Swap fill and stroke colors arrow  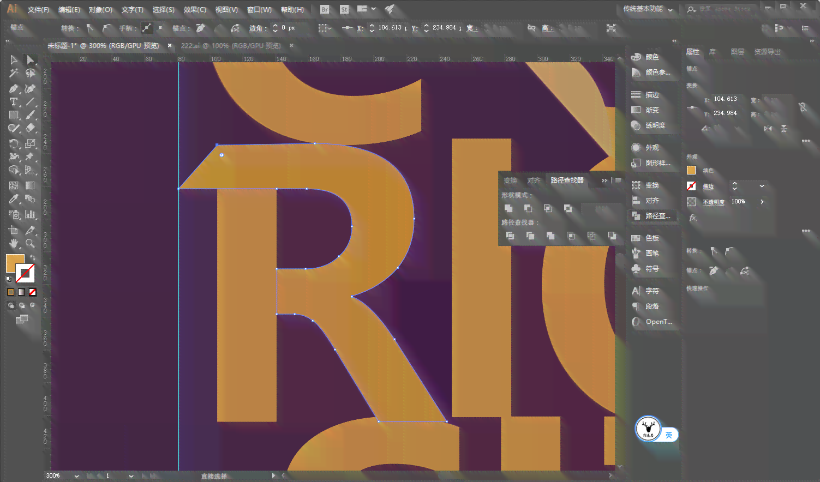(33, 257)
